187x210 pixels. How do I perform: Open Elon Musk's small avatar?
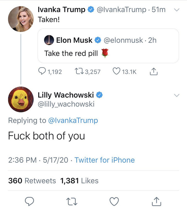[x=49, y=40]
